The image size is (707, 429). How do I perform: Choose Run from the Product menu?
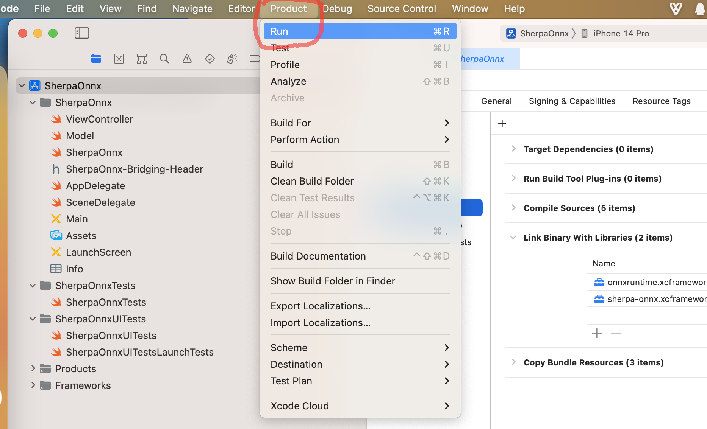tap(360, 31)
